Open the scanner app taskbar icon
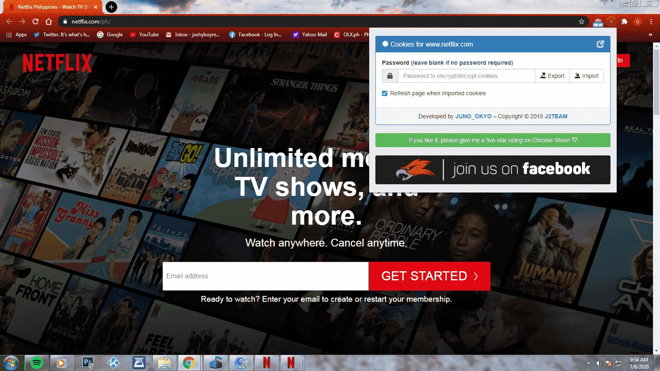This screenshot has width=660, height=371. 139,363
